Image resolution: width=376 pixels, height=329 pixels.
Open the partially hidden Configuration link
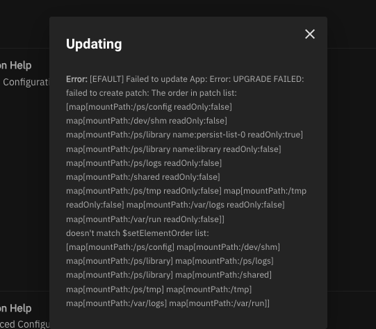pyautogui.click(x=26, y=82)
